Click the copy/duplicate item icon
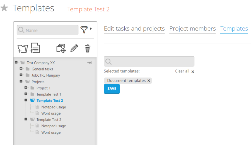251x145 pixels. (x=61, y=48)
